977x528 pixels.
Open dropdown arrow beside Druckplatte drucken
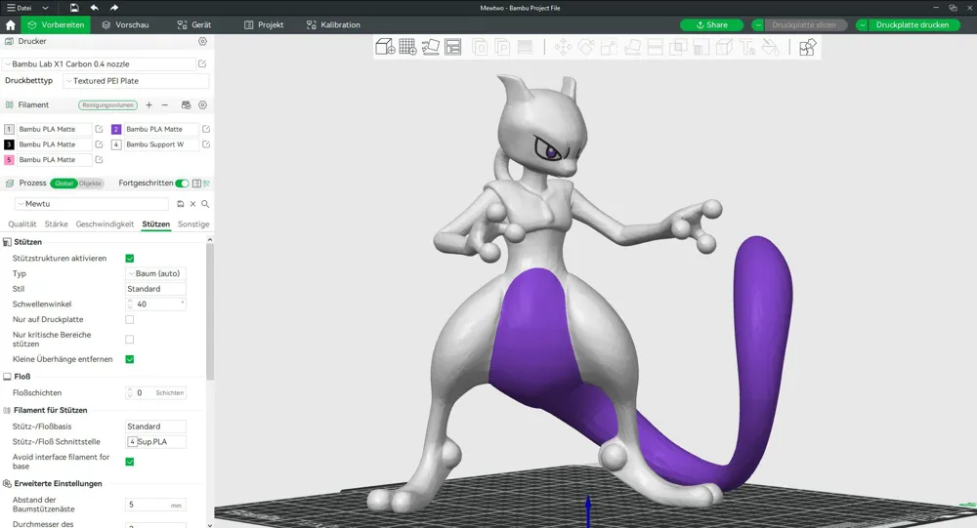[x=862, y=25]
